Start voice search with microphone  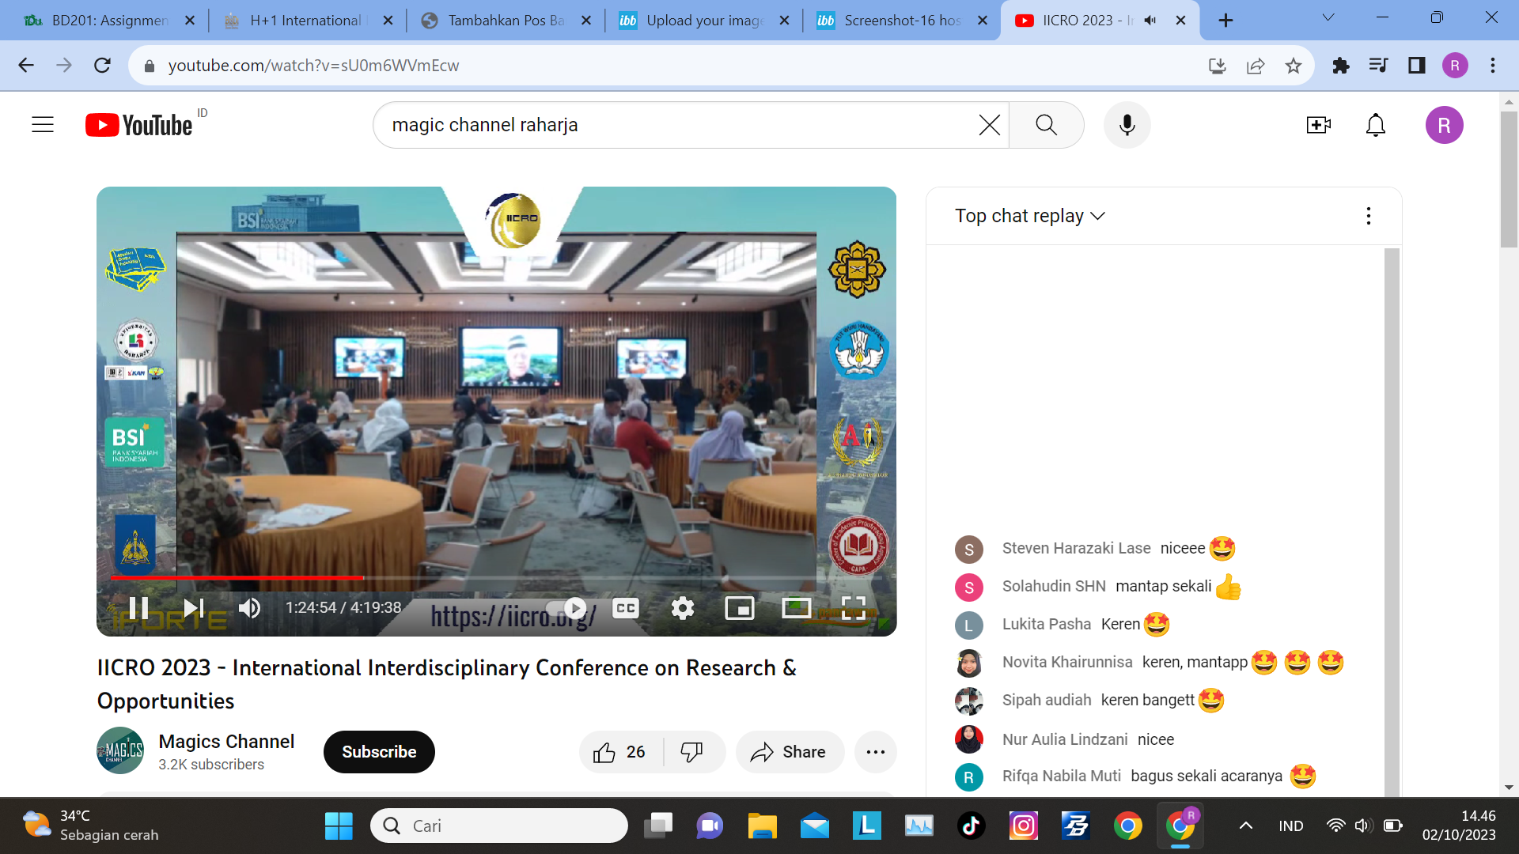[1127, 125]
